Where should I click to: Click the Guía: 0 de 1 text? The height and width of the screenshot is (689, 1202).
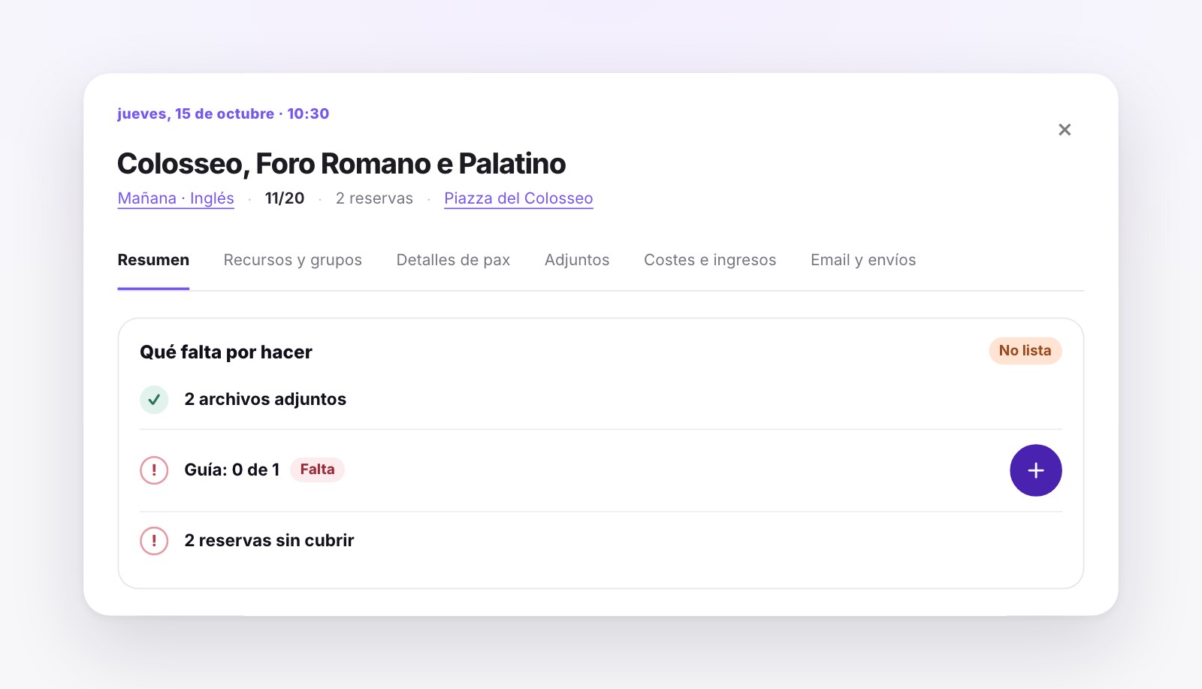232,470
